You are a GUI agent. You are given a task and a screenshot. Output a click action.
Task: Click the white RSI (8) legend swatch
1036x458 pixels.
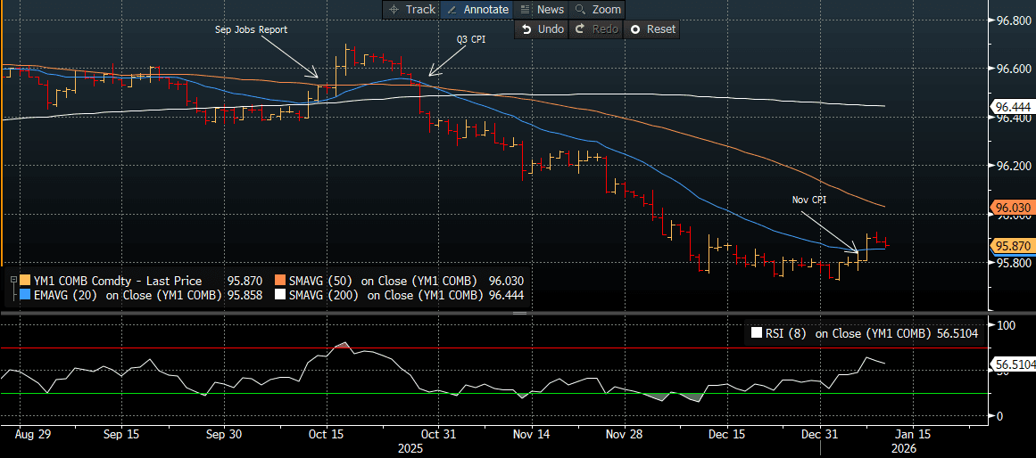[x=757, y=333]
